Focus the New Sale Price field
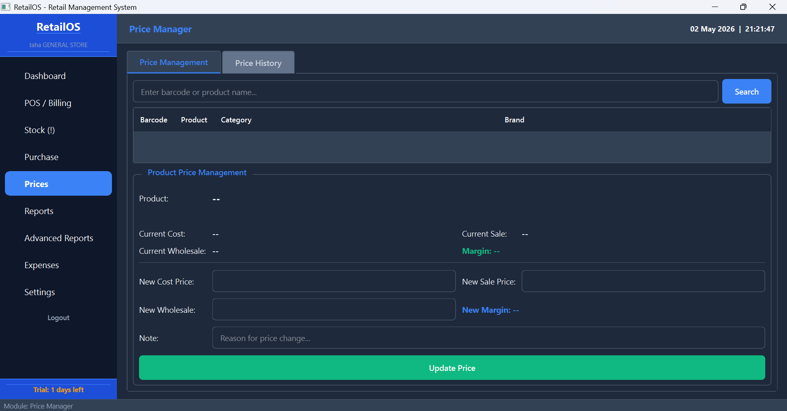 pyautogui.click(x=643, y=281)
